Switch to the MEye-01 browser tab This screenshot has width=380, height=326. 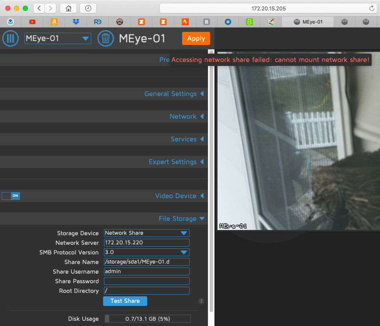[x=307, y=21]
